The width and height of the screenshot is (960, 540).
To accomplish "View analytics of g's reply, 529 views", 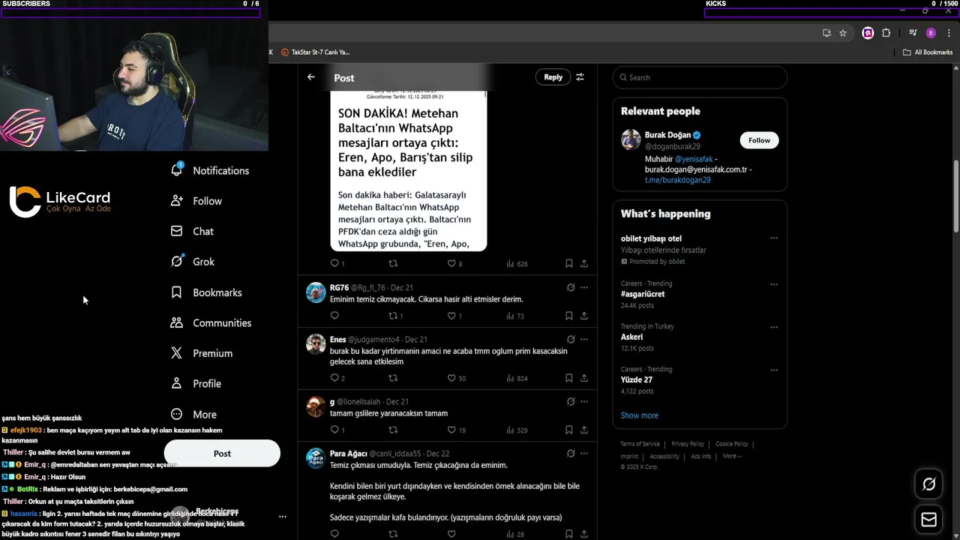I will [x=517, y=430].
